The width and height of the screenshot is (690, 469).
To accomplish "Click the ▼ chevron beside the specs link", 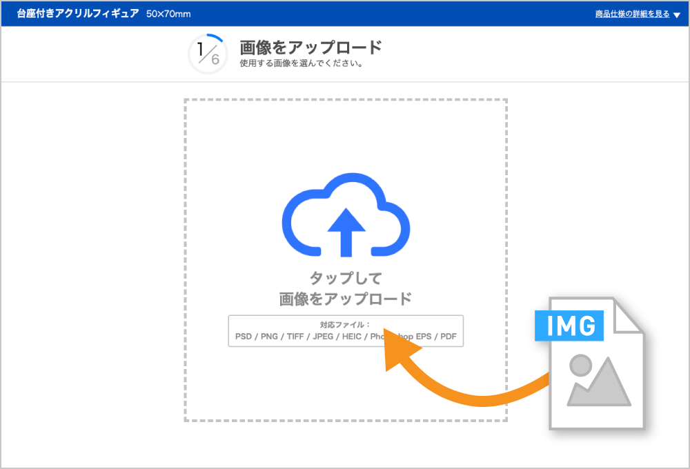I will [x=676, y=14].
